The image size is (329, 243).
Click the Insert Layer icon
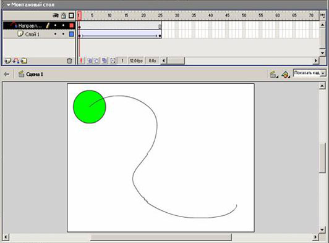coord(7,61)
